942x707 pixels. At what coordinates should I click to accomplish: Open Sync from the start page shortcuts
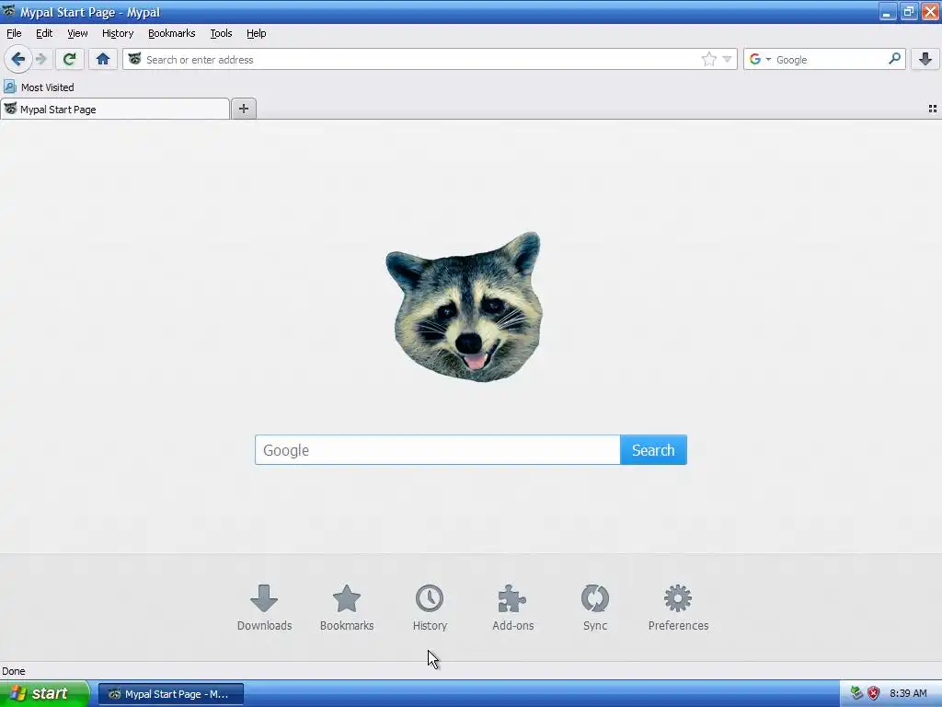[595, 608]
